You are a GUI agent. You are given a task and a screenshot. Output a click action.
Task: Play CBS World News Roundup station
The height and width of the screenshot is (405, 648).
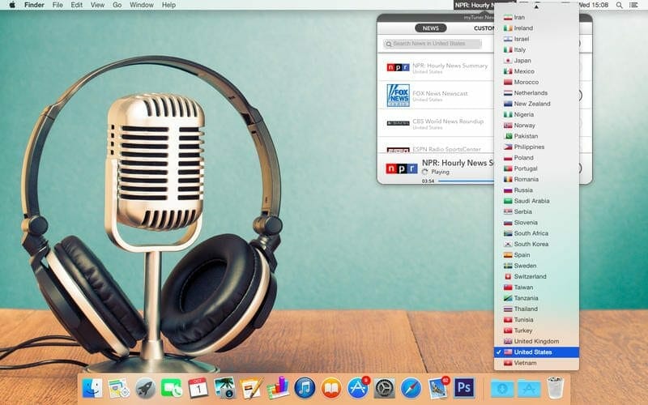click(x=441, y=123)
